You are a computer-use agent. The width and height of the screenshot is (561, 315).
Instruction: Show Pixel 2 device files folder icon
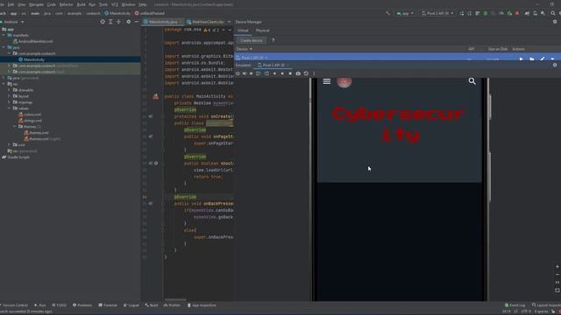pyautogui.click(x=532, y=59)
